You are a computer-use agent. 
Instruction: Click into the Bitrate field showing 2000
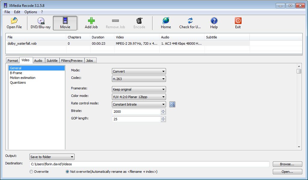(136, 112)
